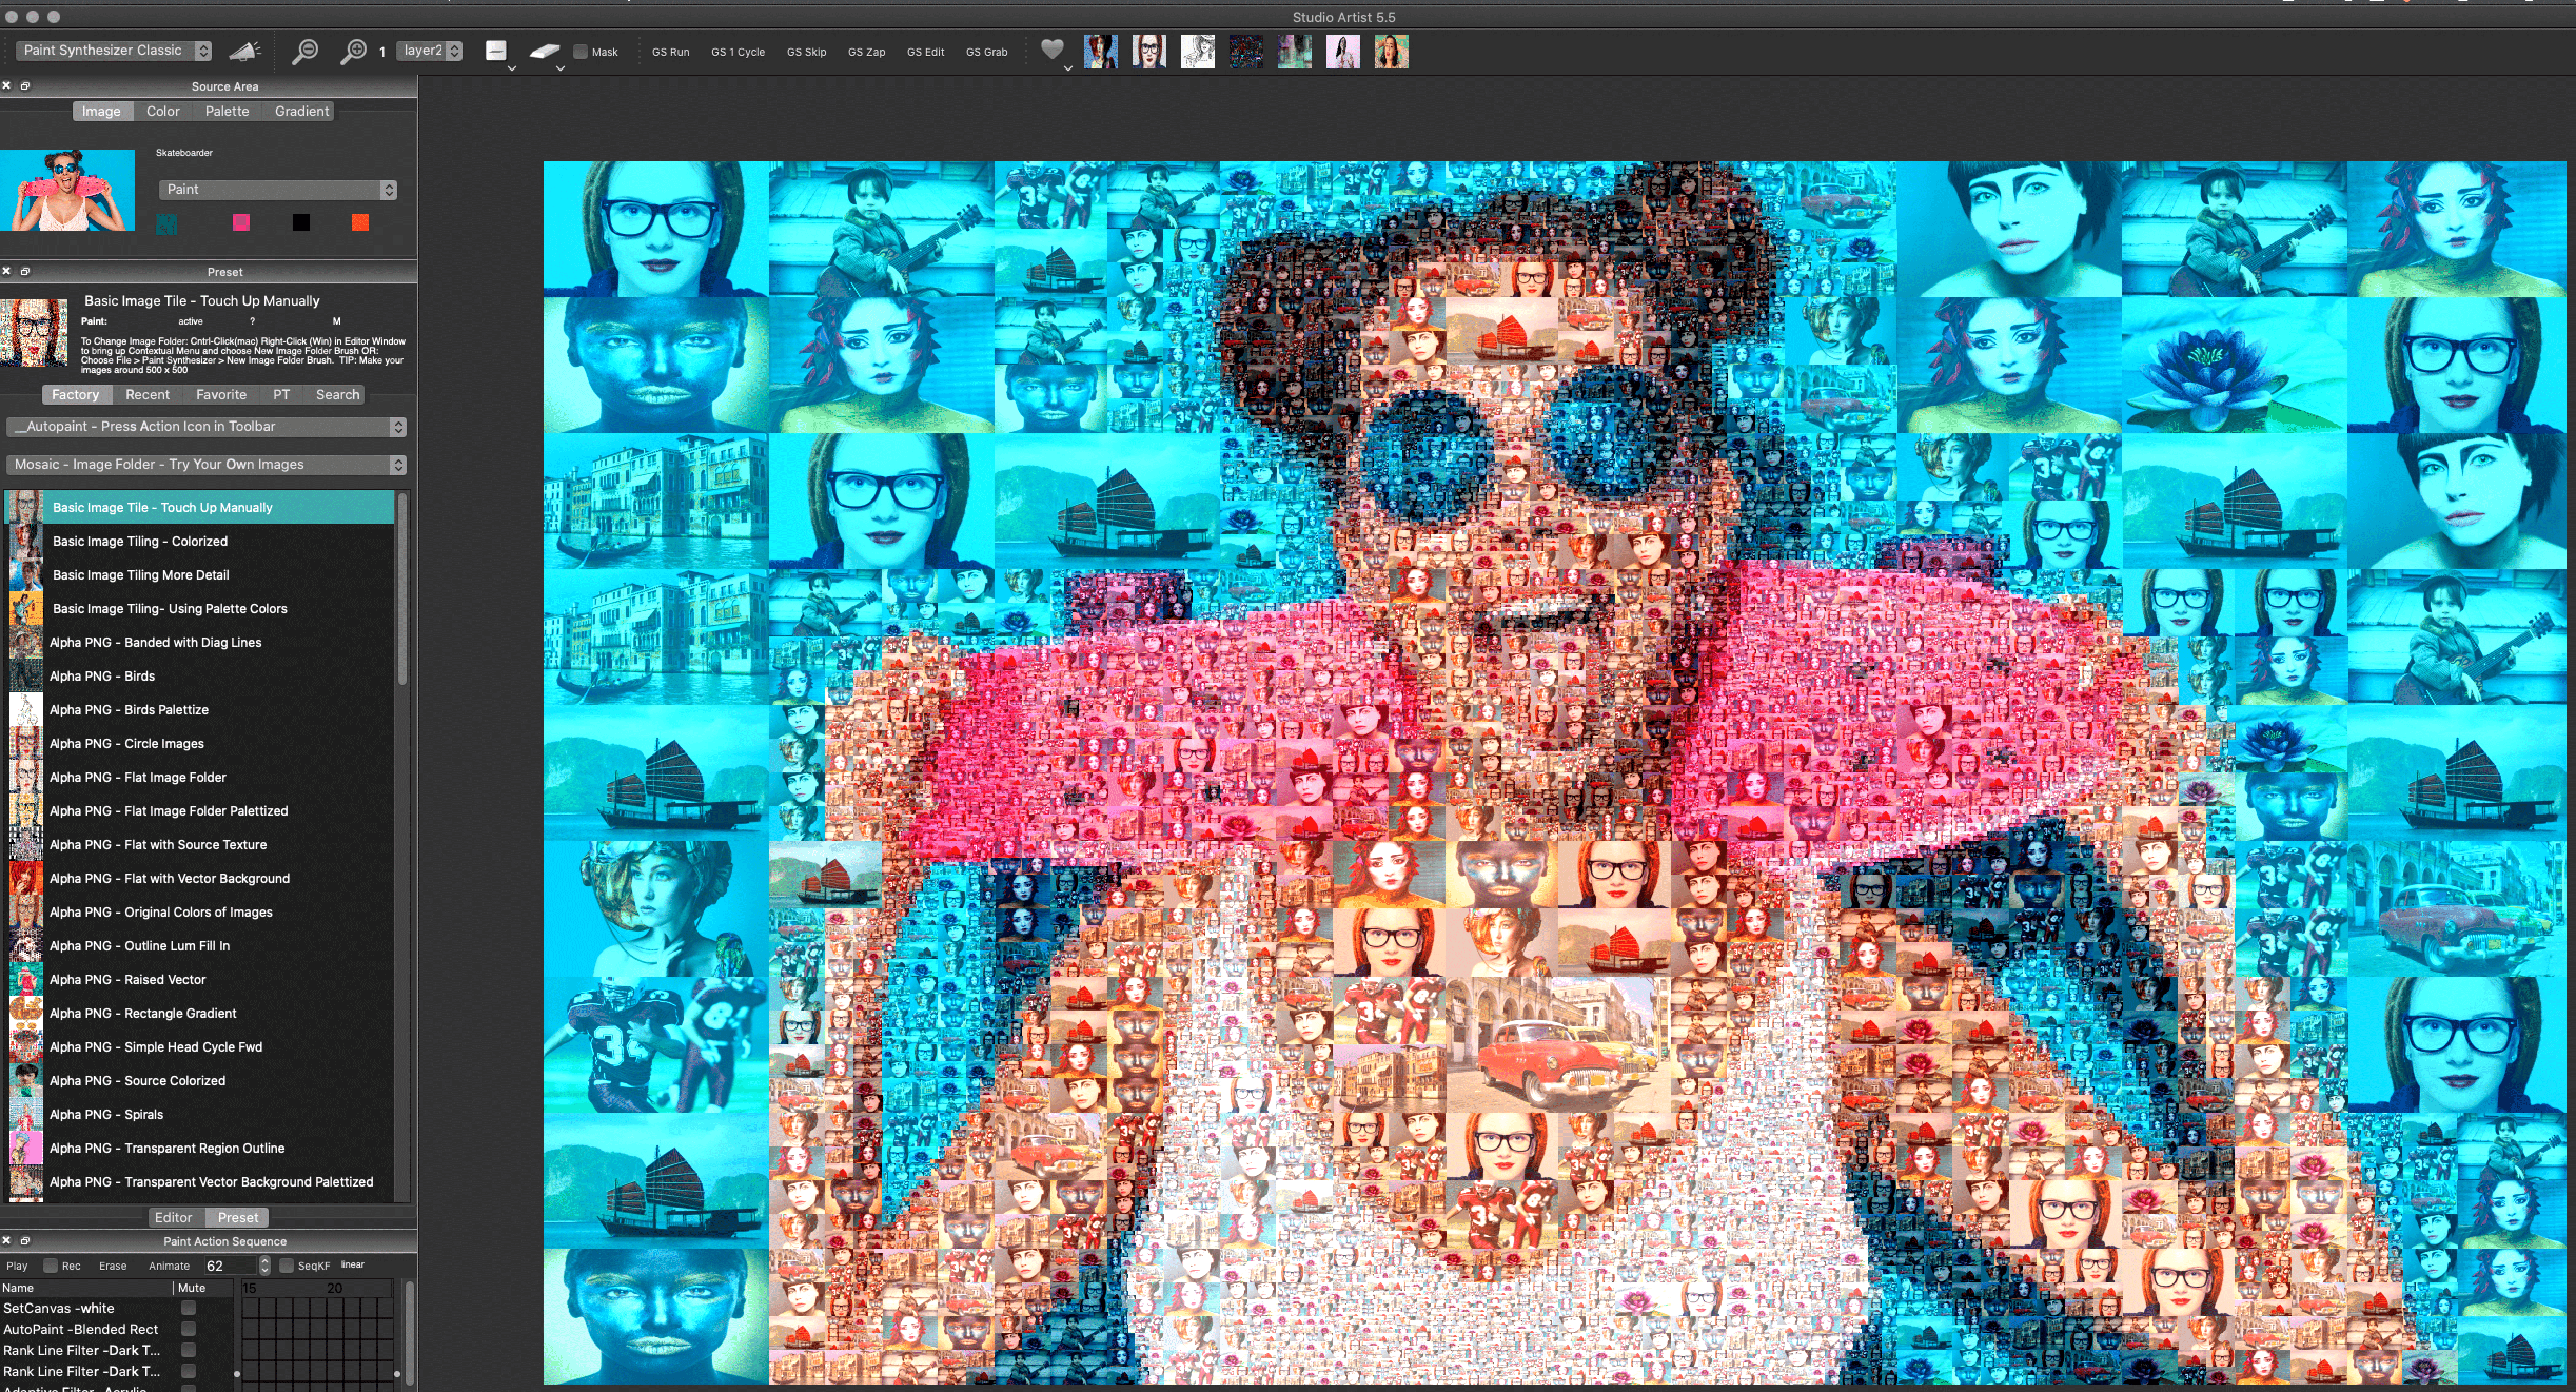Undock the Source Area panel
This screenshot has width=2576, height=1392.
(x=25, y=86)
